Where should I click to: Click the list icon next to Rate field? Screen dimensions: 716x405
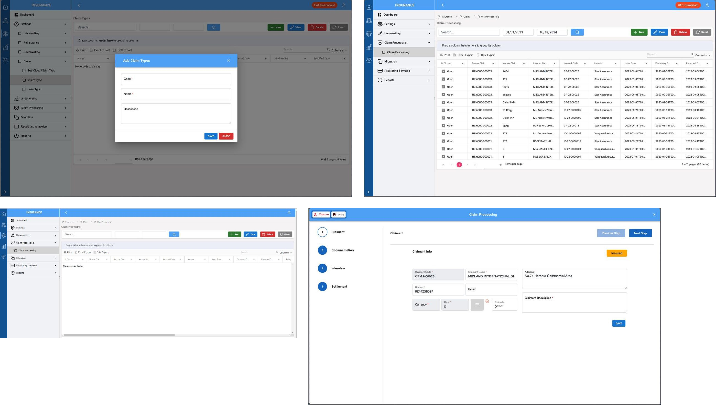pos(477,305)
